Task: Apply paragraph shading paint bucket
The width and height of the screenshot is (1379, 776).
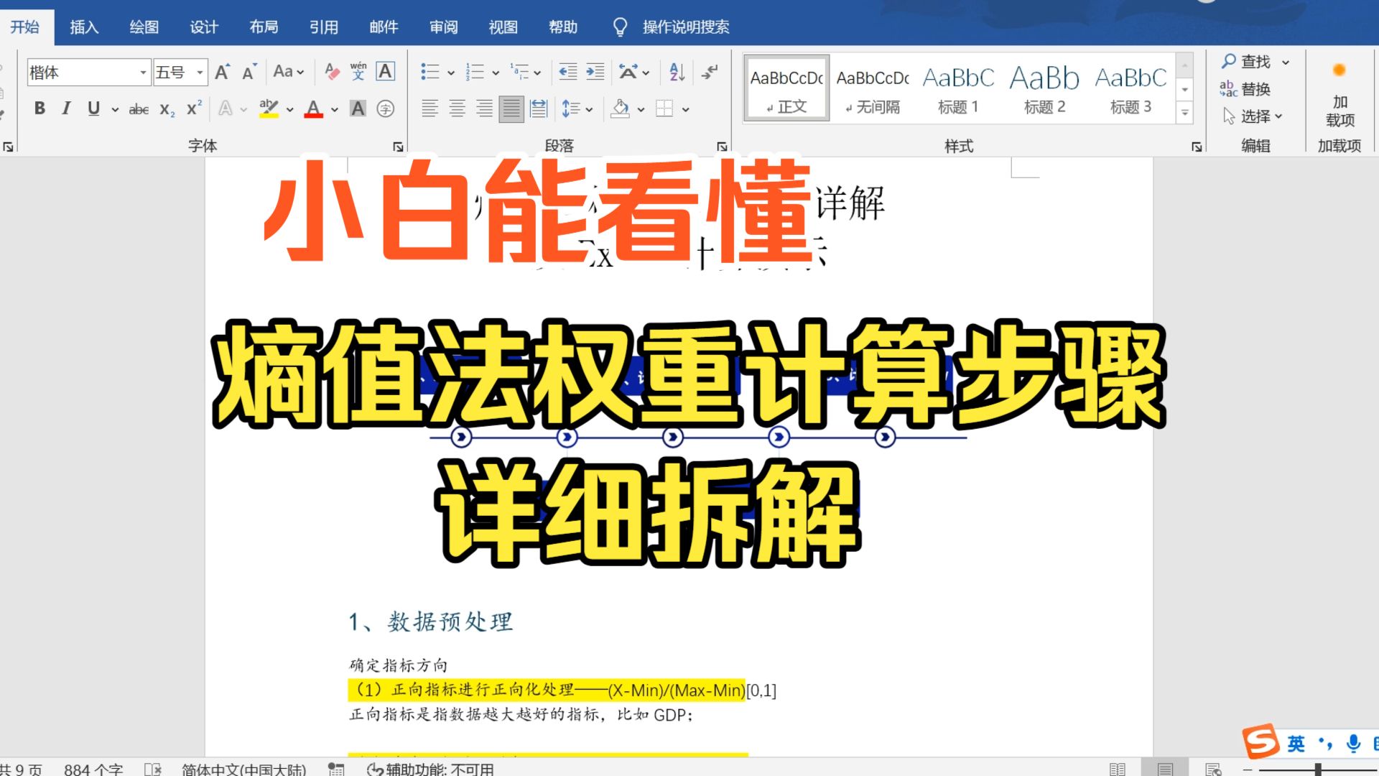Action: 620,108
